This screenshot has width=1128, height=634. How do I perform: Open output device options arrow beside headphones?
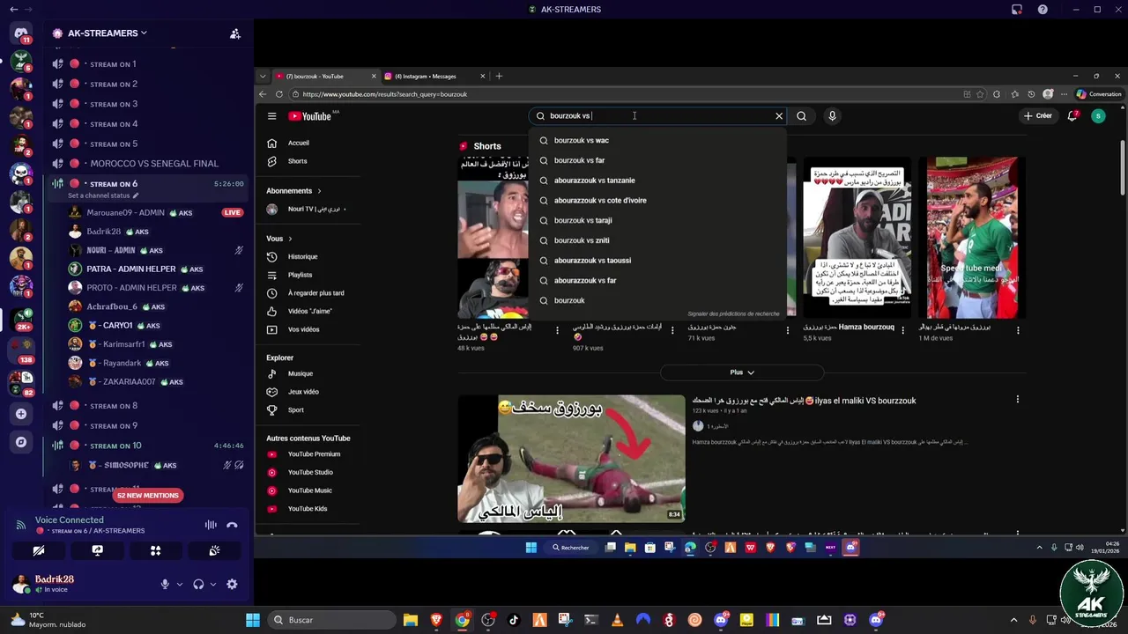click(212, 584)
